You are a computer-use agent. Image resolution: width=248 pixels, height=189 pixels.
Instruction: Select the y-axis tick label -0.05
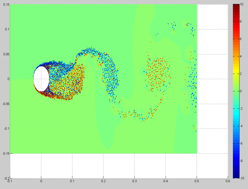click(x=6, y=104)
